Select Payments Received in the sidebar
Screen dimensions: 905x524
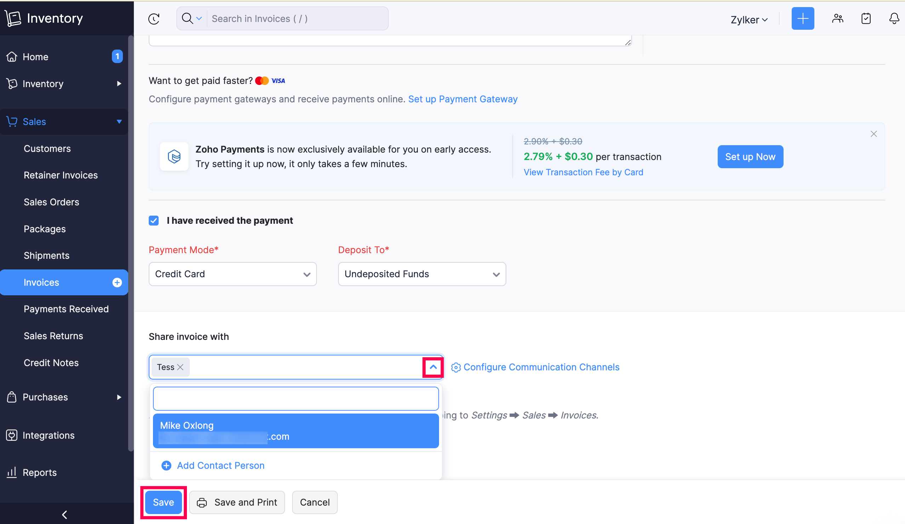tap(66, 309)
